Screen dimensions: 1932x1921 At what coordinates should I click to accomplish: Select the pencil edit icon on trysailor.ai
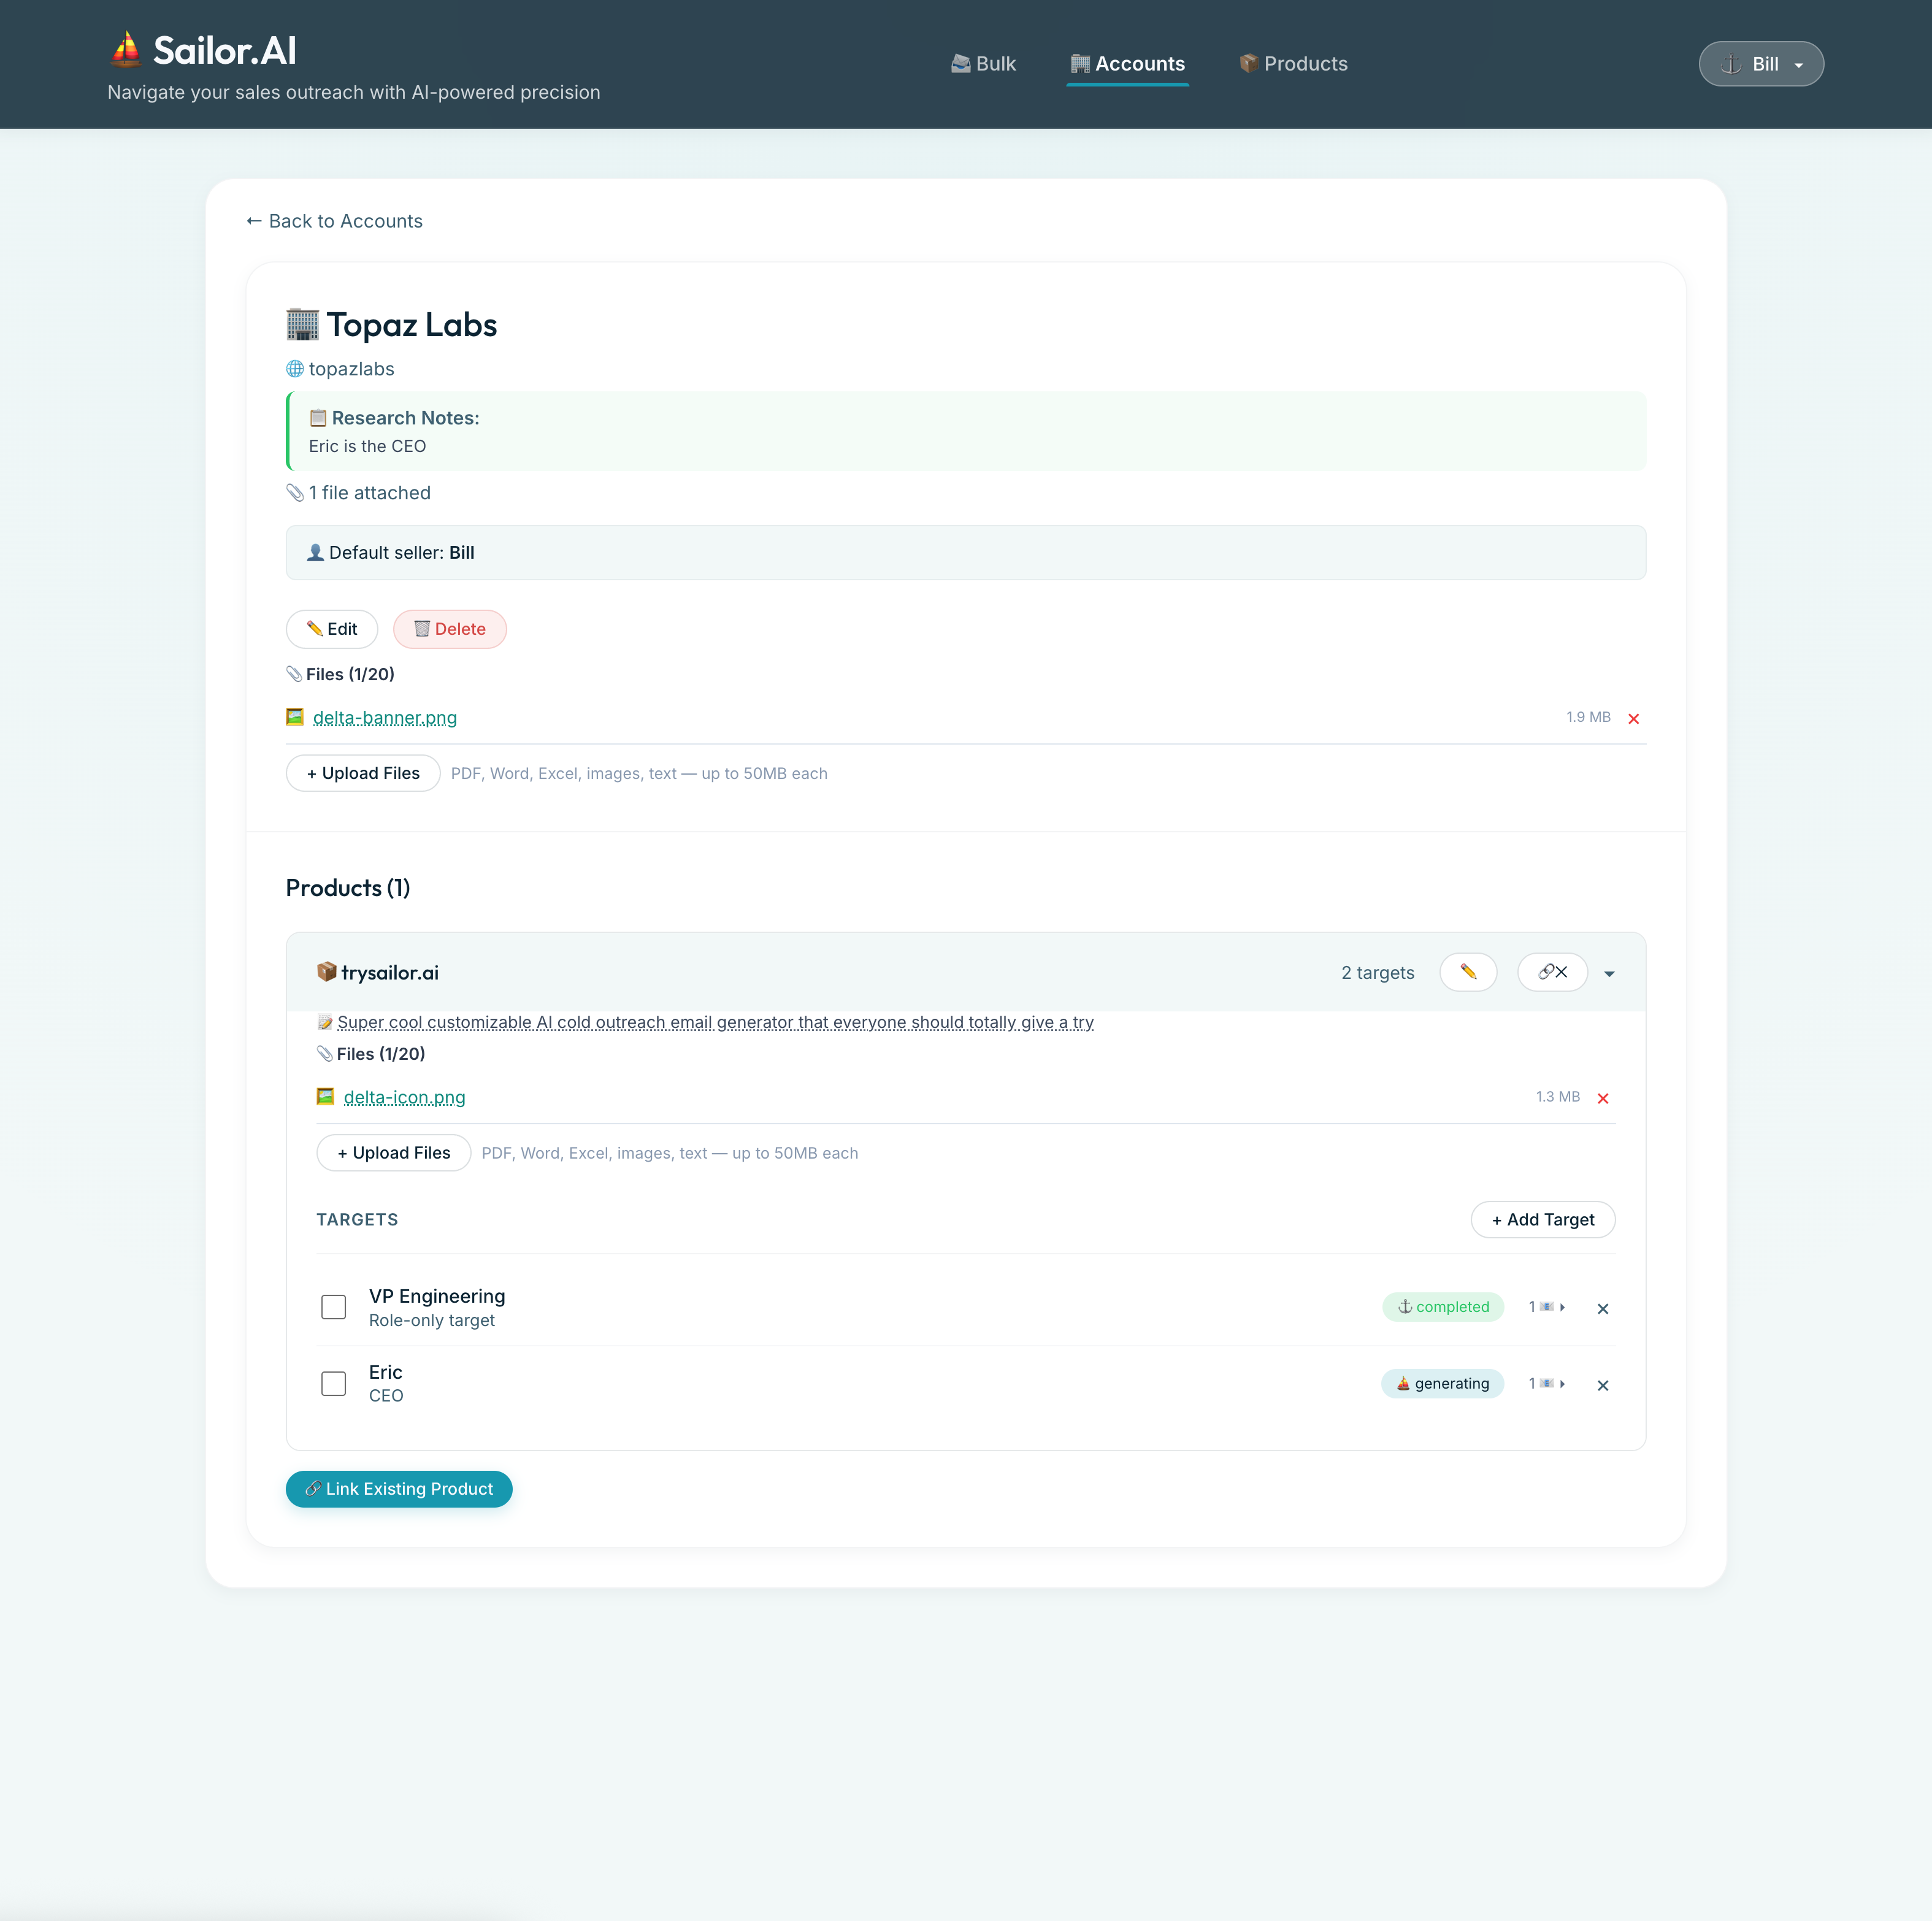click(1467, 971)
